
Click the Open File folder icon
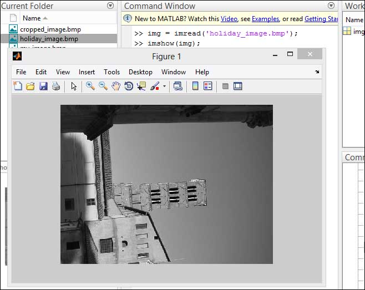(31, 86)
